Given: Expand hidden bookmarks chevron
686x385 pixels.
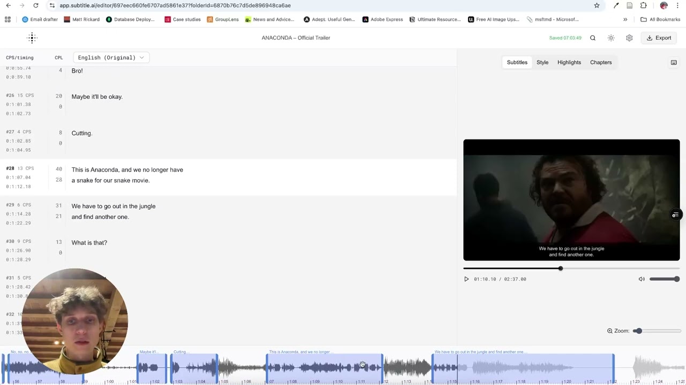Looking at the screenshot, I should pyautogui.click(x=625, y=19).
